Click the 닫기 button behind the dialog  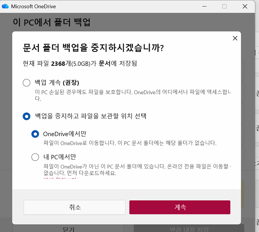pyautogui.click(x=68, y=228)
